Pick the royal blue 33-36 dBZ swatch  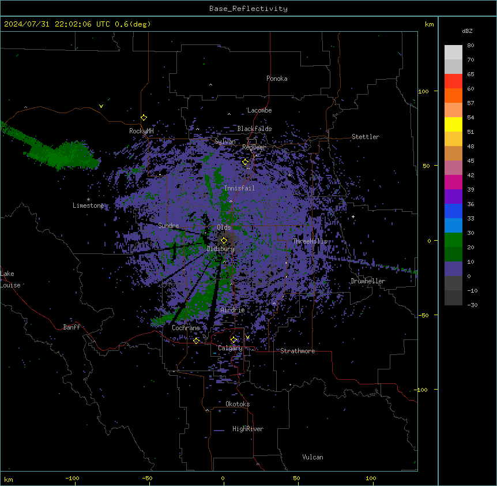453,211
